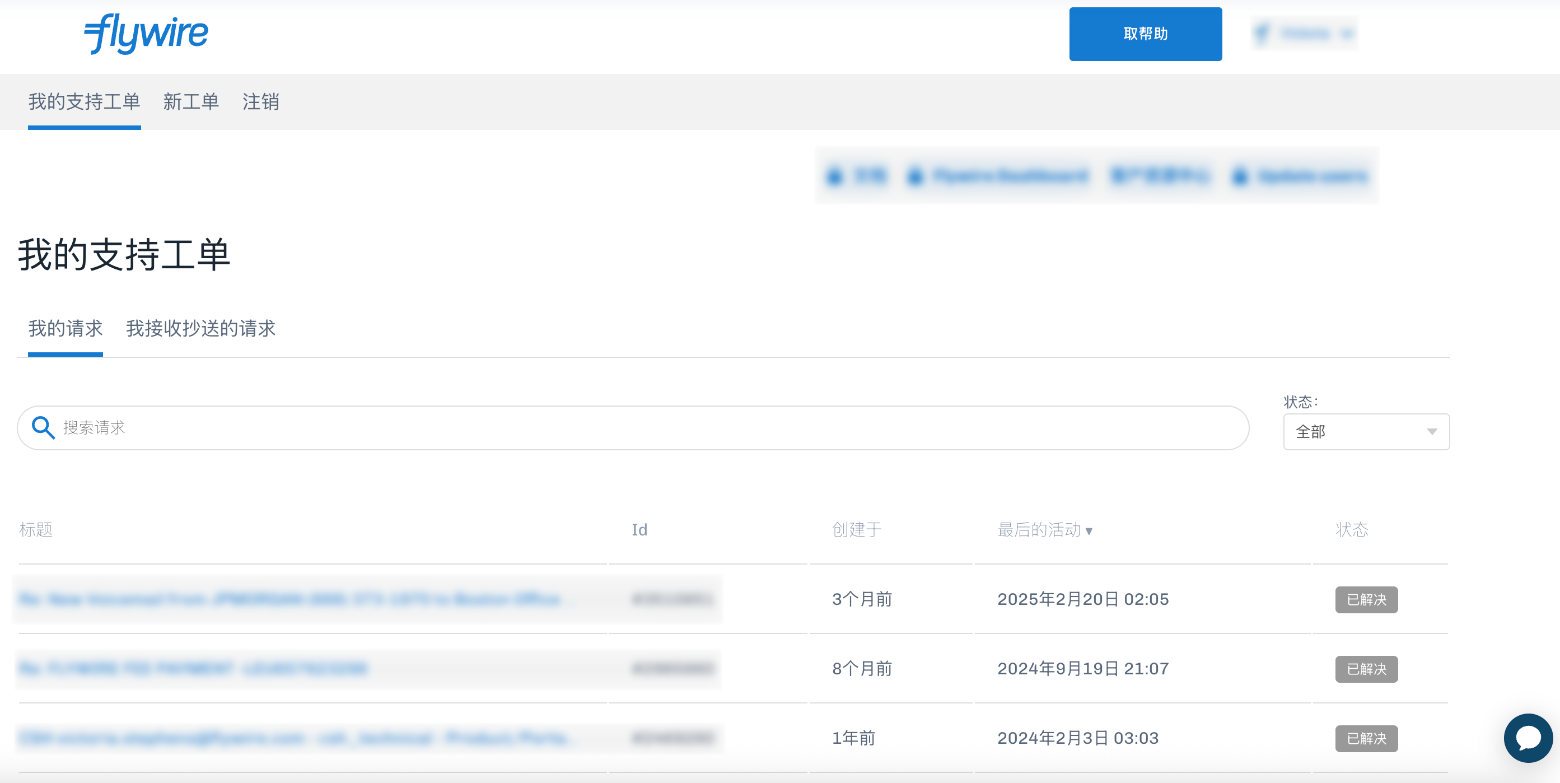Click 注销 to sign out
Viewport: 1560px width, 783px height.
260,101
